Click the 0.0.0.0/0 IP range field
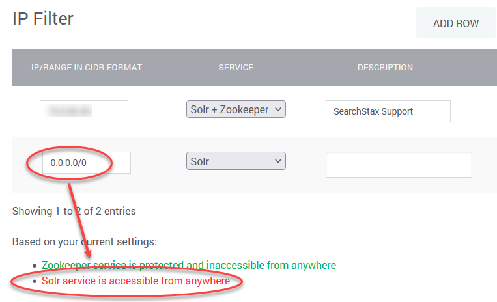The width and height of the screenshot is (497, 302). [87, 163]
